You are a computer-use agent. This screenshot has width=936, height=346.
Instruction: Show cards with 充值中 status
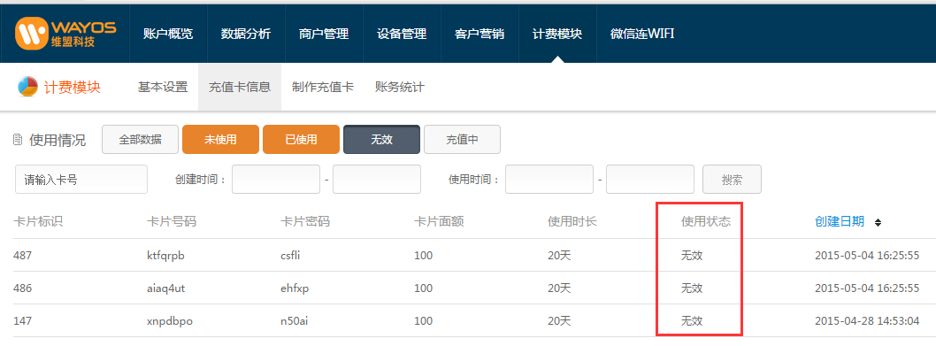pyautogui.click(x=462, y=140)
